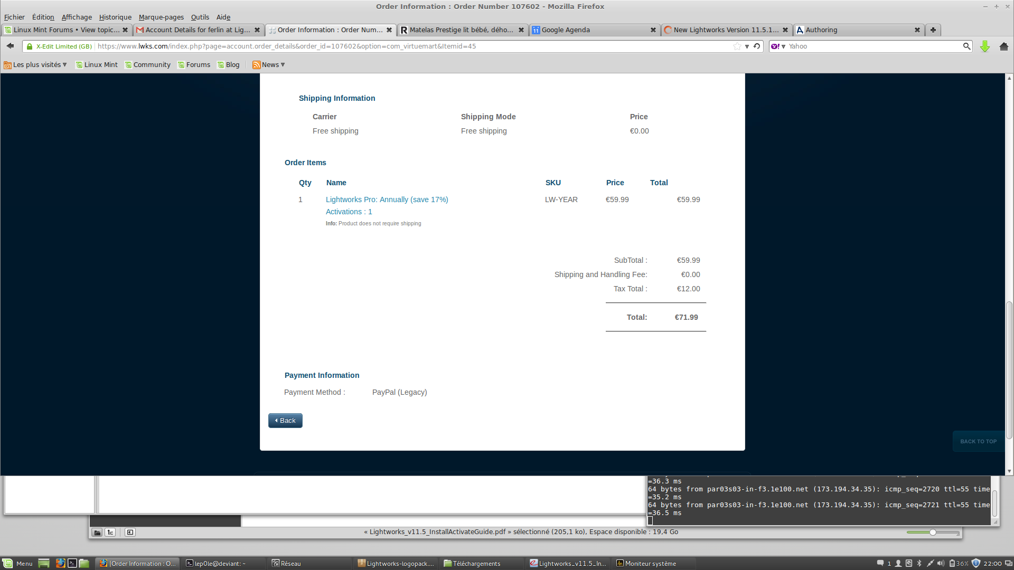The height and width of the screenshot is (570, 1014).
Task: Open the Les plus visités bookmarks dropdown
Action: [36, 65]
